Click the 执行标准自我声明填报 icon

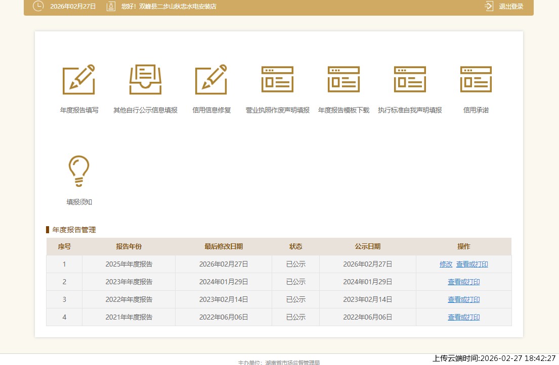410,79
